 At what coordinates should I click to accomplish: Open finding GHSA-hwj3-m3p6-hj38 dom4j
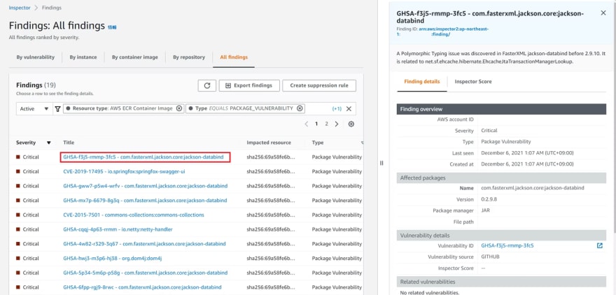click(x=113, y=258)
